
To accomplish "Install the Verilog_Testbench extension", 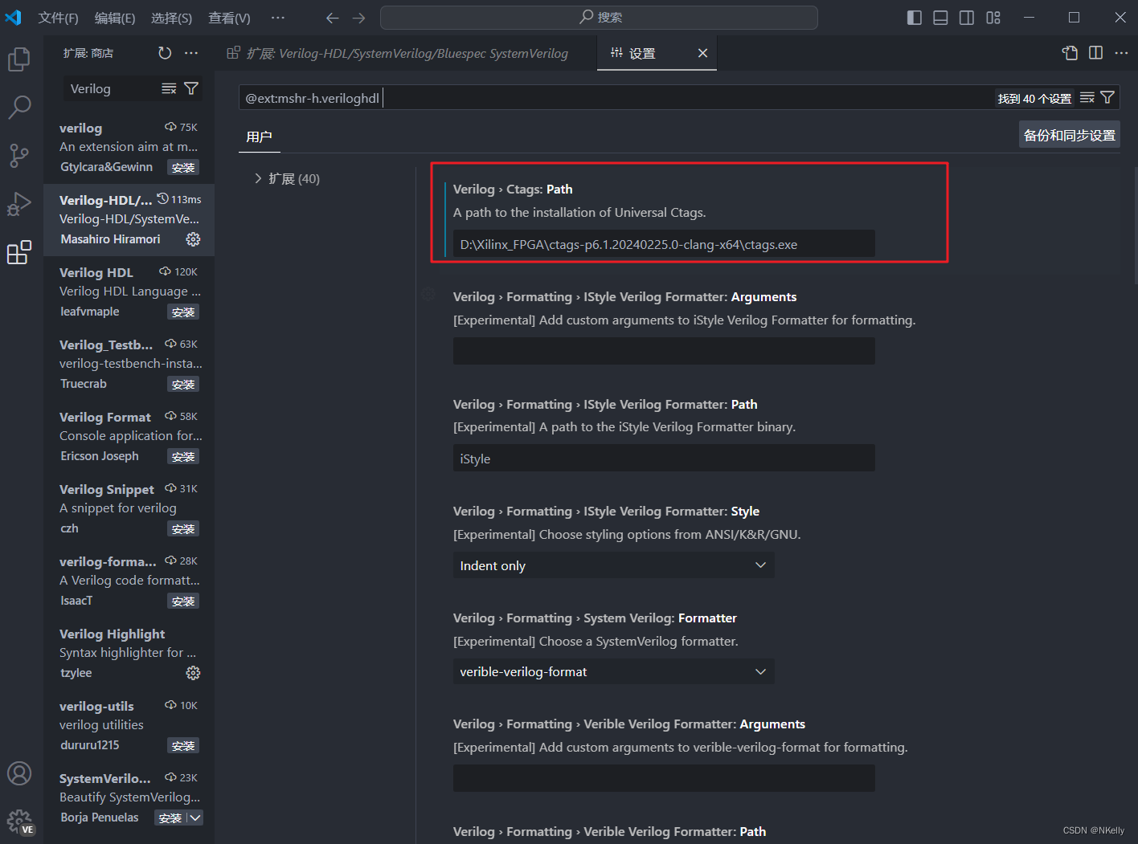I will [183, 384].
